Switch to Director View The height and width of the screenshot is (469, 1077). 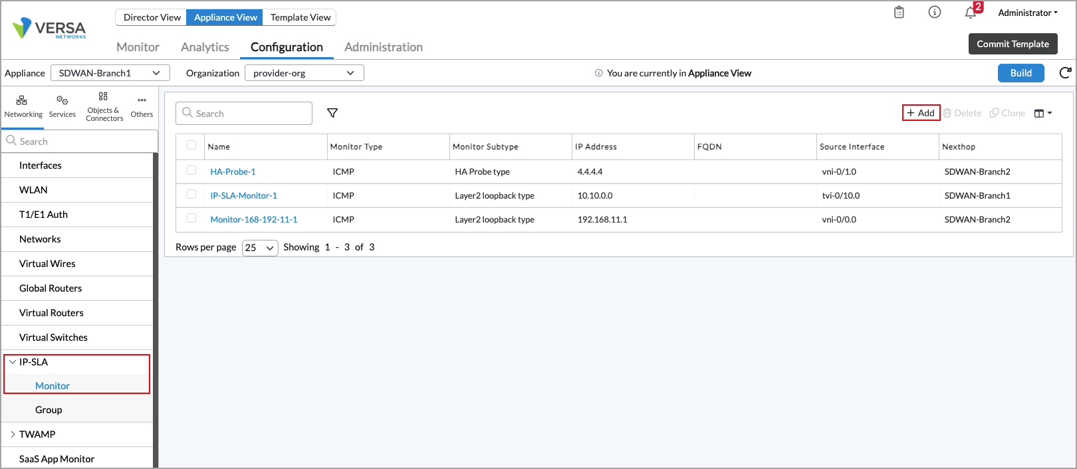coord(152,17)
